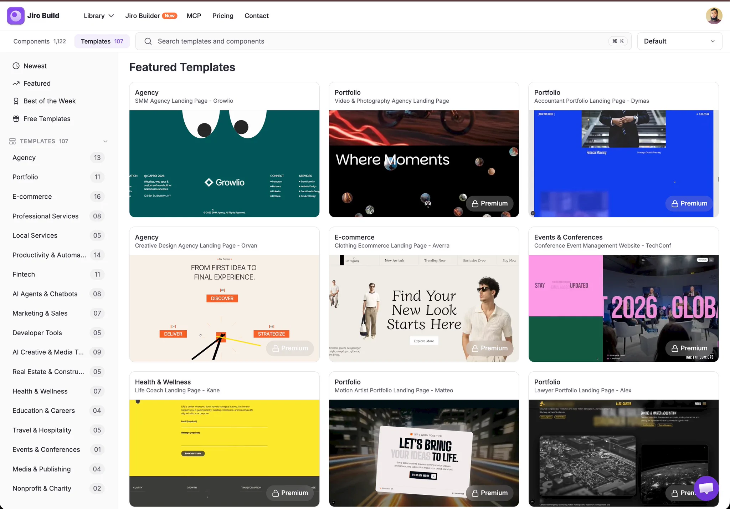The width and height of the screenshot is (730, 509).
Task: Click Premium lock badge on TechConf card
Action: (689, 348)
